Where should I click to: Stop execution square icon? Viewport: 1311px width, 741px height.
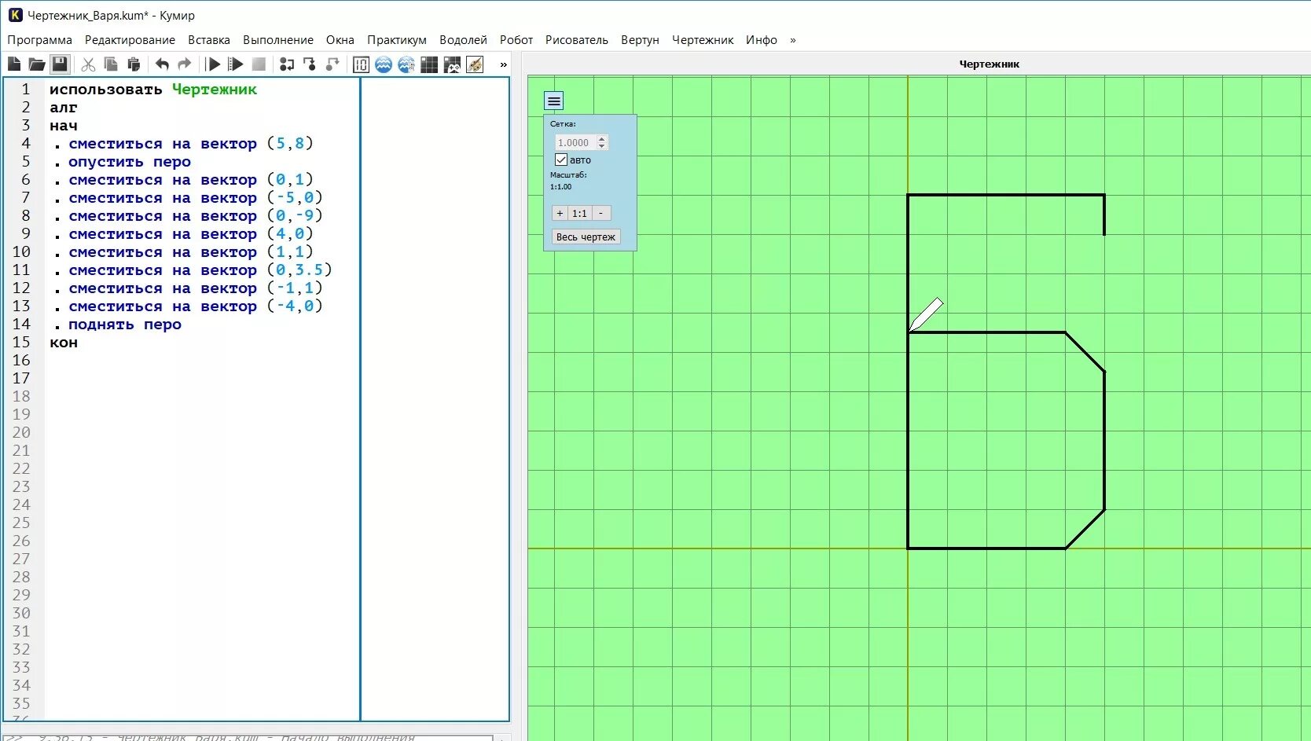pos(259,64)
